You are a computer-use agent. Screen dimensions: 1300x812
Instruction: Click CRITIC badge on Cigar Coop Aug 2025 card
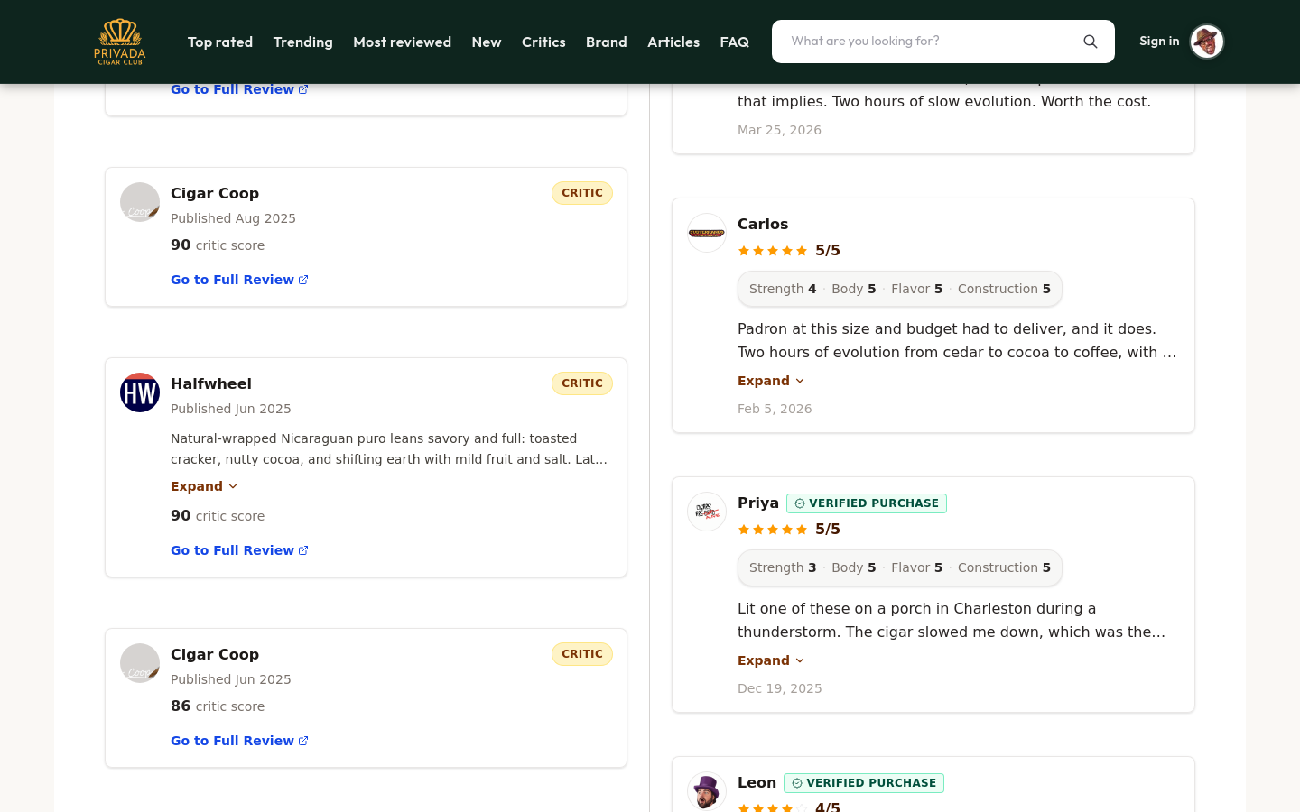tap(582, 193)
